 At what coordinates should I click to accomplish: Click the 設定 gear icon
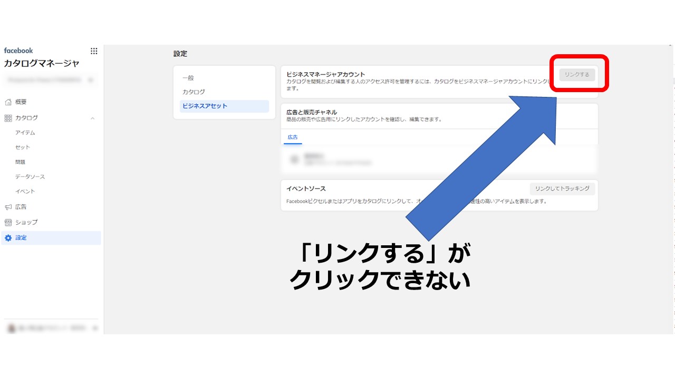8,238
